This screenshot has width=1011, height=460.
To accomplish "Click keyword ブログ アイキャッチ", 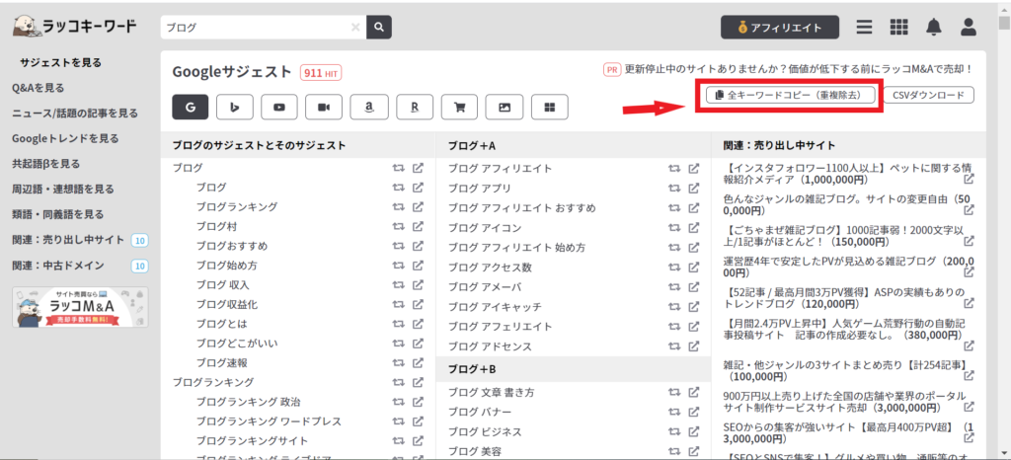I will pos(496,307).
